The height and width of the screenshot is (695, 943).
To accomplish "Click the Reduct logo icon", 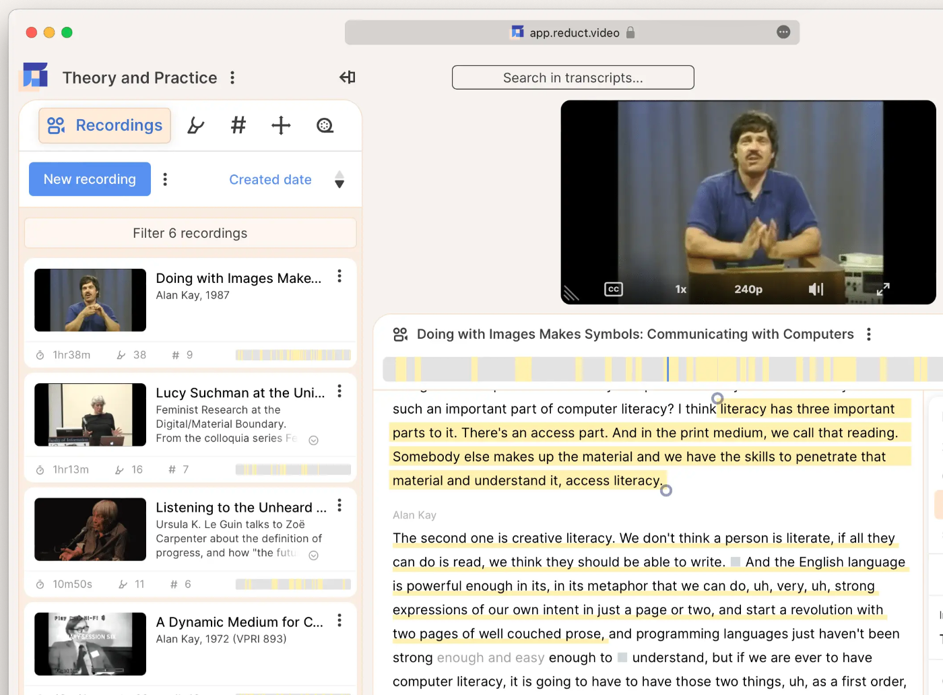I will 35,76.
